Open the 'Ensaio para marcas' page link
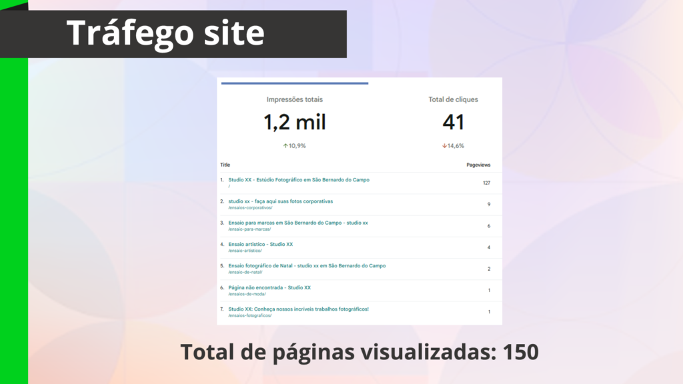Image resolution: width=683 pixels, height=384 pixels. click(x=297, y=223)
